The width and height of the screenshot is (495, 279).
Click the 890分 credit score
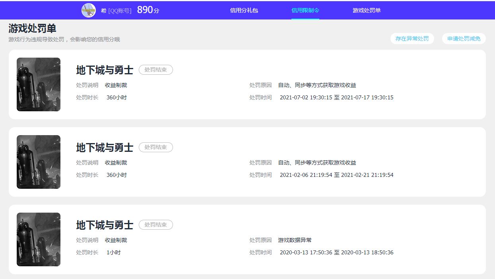[x=148, y=10]
